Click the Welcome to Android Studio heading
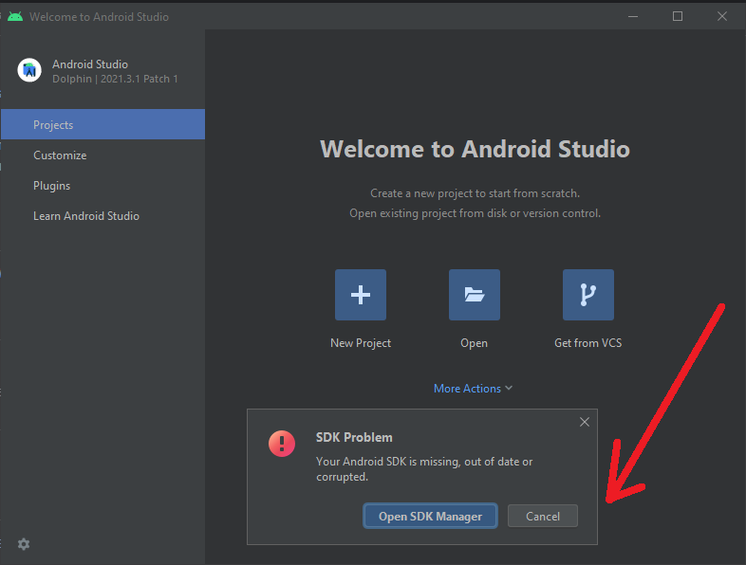The image size is (746, 565). [475, 149]
